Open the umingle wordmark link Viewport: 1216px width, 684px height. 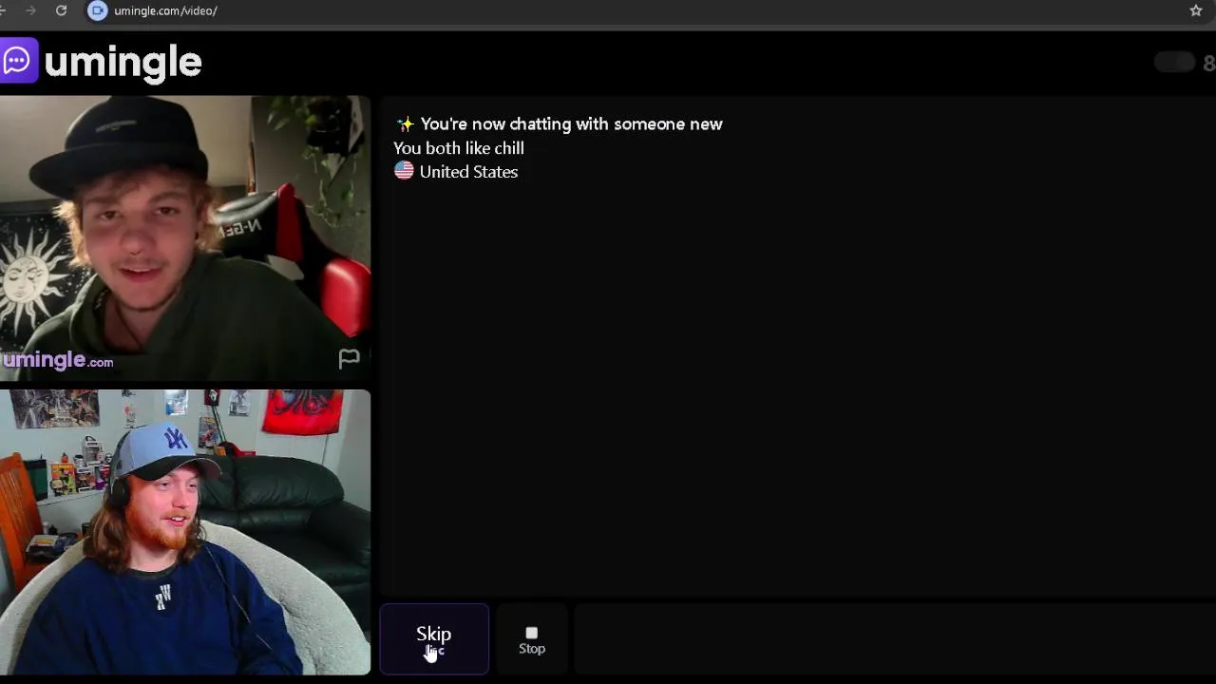tap(123, 63)
